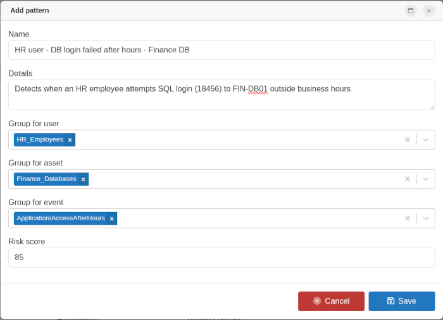The image size is (443, 320).
Task: Expand the Group for event dropdown
Action: [x=426, y=218]
